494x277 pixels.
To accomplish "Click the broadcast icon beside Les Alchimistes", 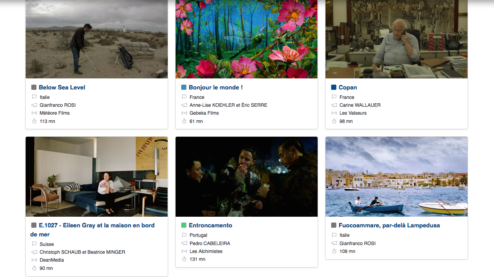I will pos(184,251).
